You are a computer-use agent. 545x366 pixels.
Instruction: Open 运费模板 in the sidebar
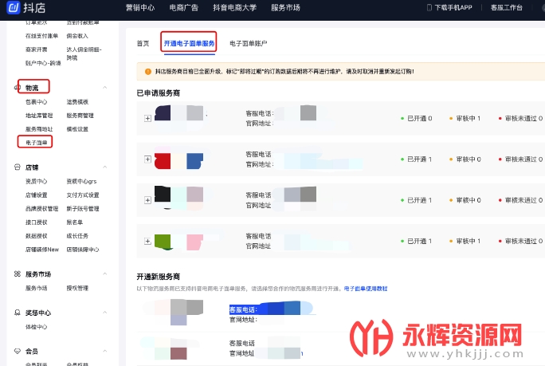(77, 101)
